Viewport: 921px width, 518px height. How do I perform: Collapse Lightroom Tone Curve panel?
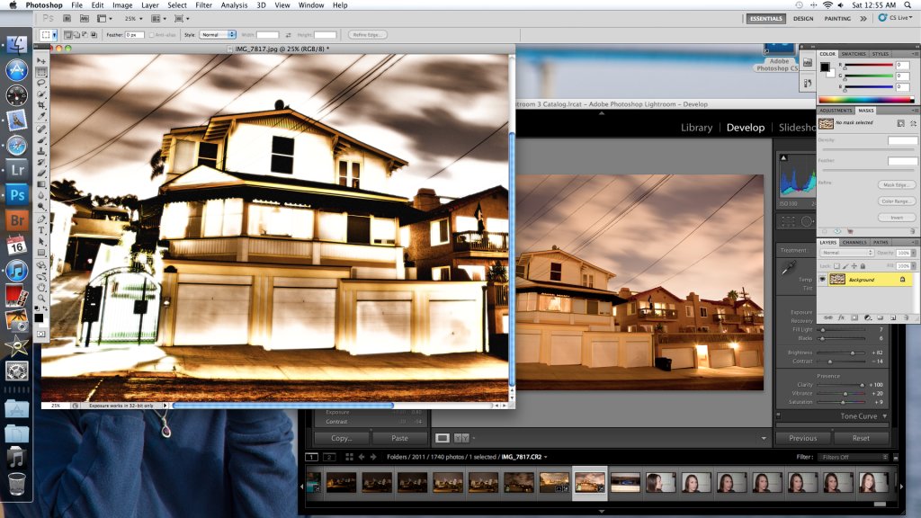point(885,416)
